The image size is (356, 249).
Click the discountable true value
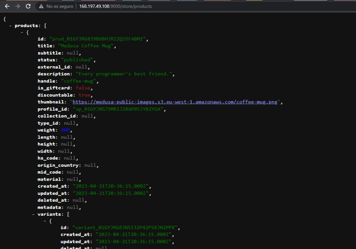tap(85, 95)
